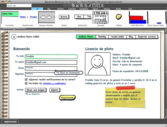167x127 pixels.
Task: Switch to the Markup library tab
Action: pos(107,9)
